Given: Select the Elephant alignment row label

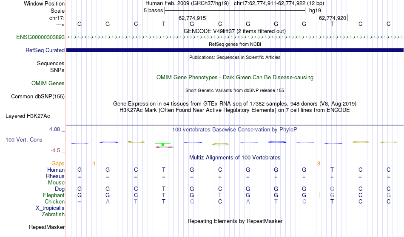Looking at the screenshot, I should point(54,195).
